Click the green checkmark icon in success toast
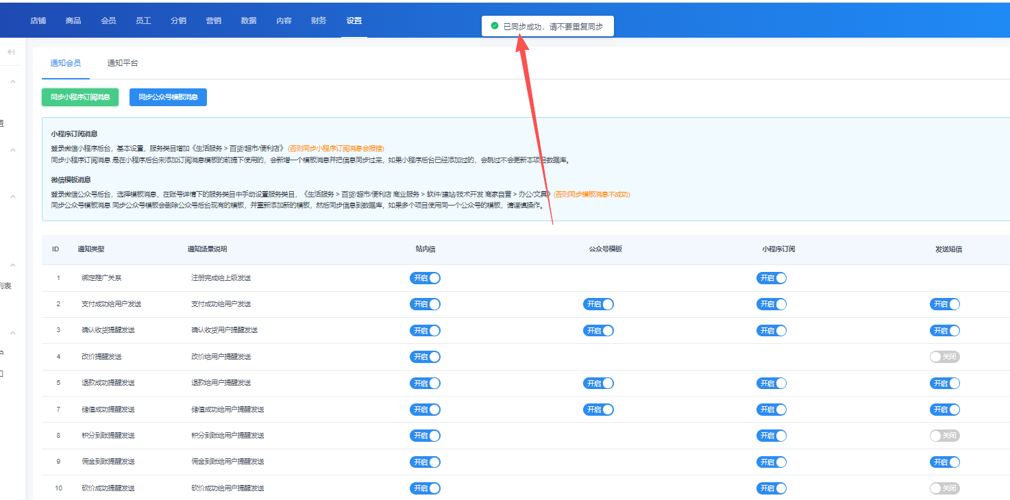Image resolution: width=1010 pixels, height=500 pixels. [x=494, y=26]
